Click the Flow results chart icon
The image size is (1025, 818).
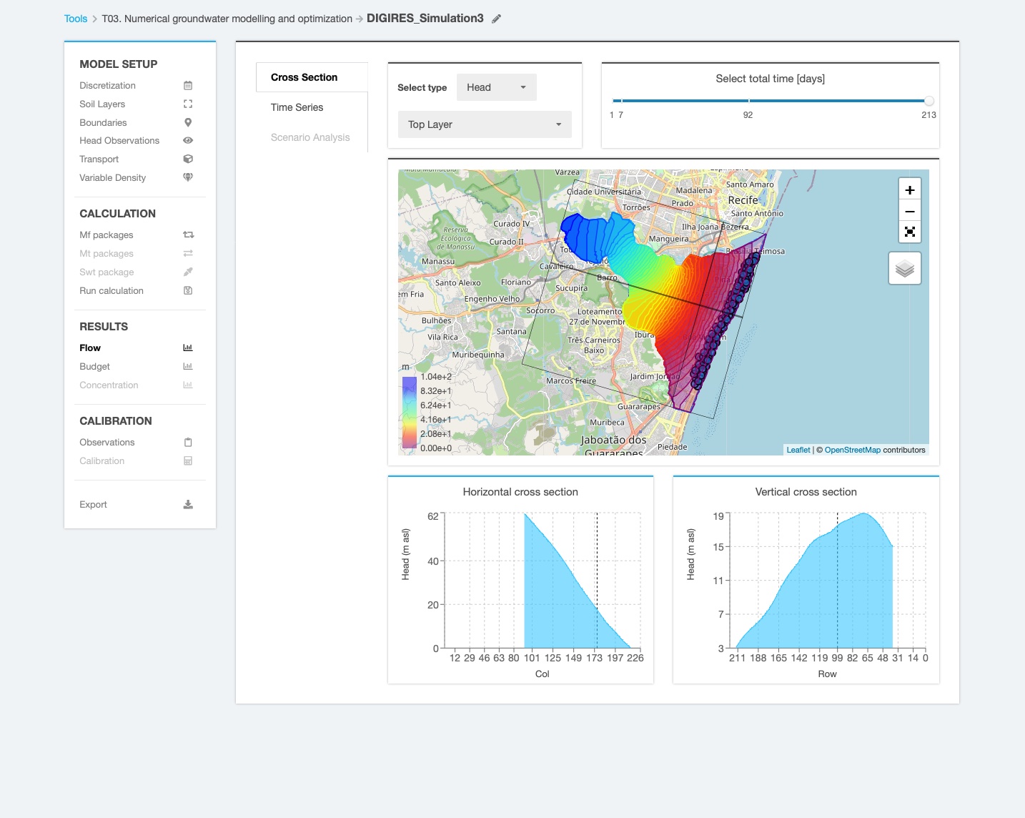tap(187, 348)
